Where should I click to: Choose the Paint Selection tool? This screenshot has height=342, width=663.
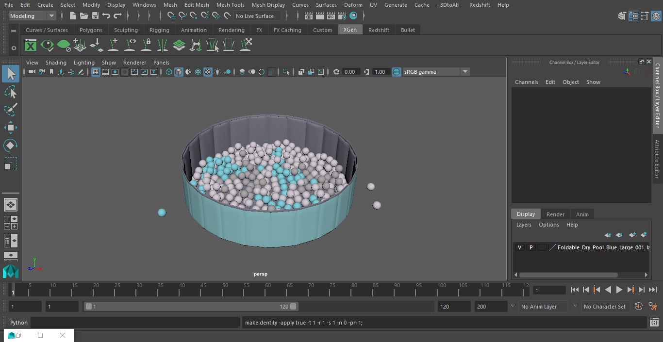tap(11, 110)
